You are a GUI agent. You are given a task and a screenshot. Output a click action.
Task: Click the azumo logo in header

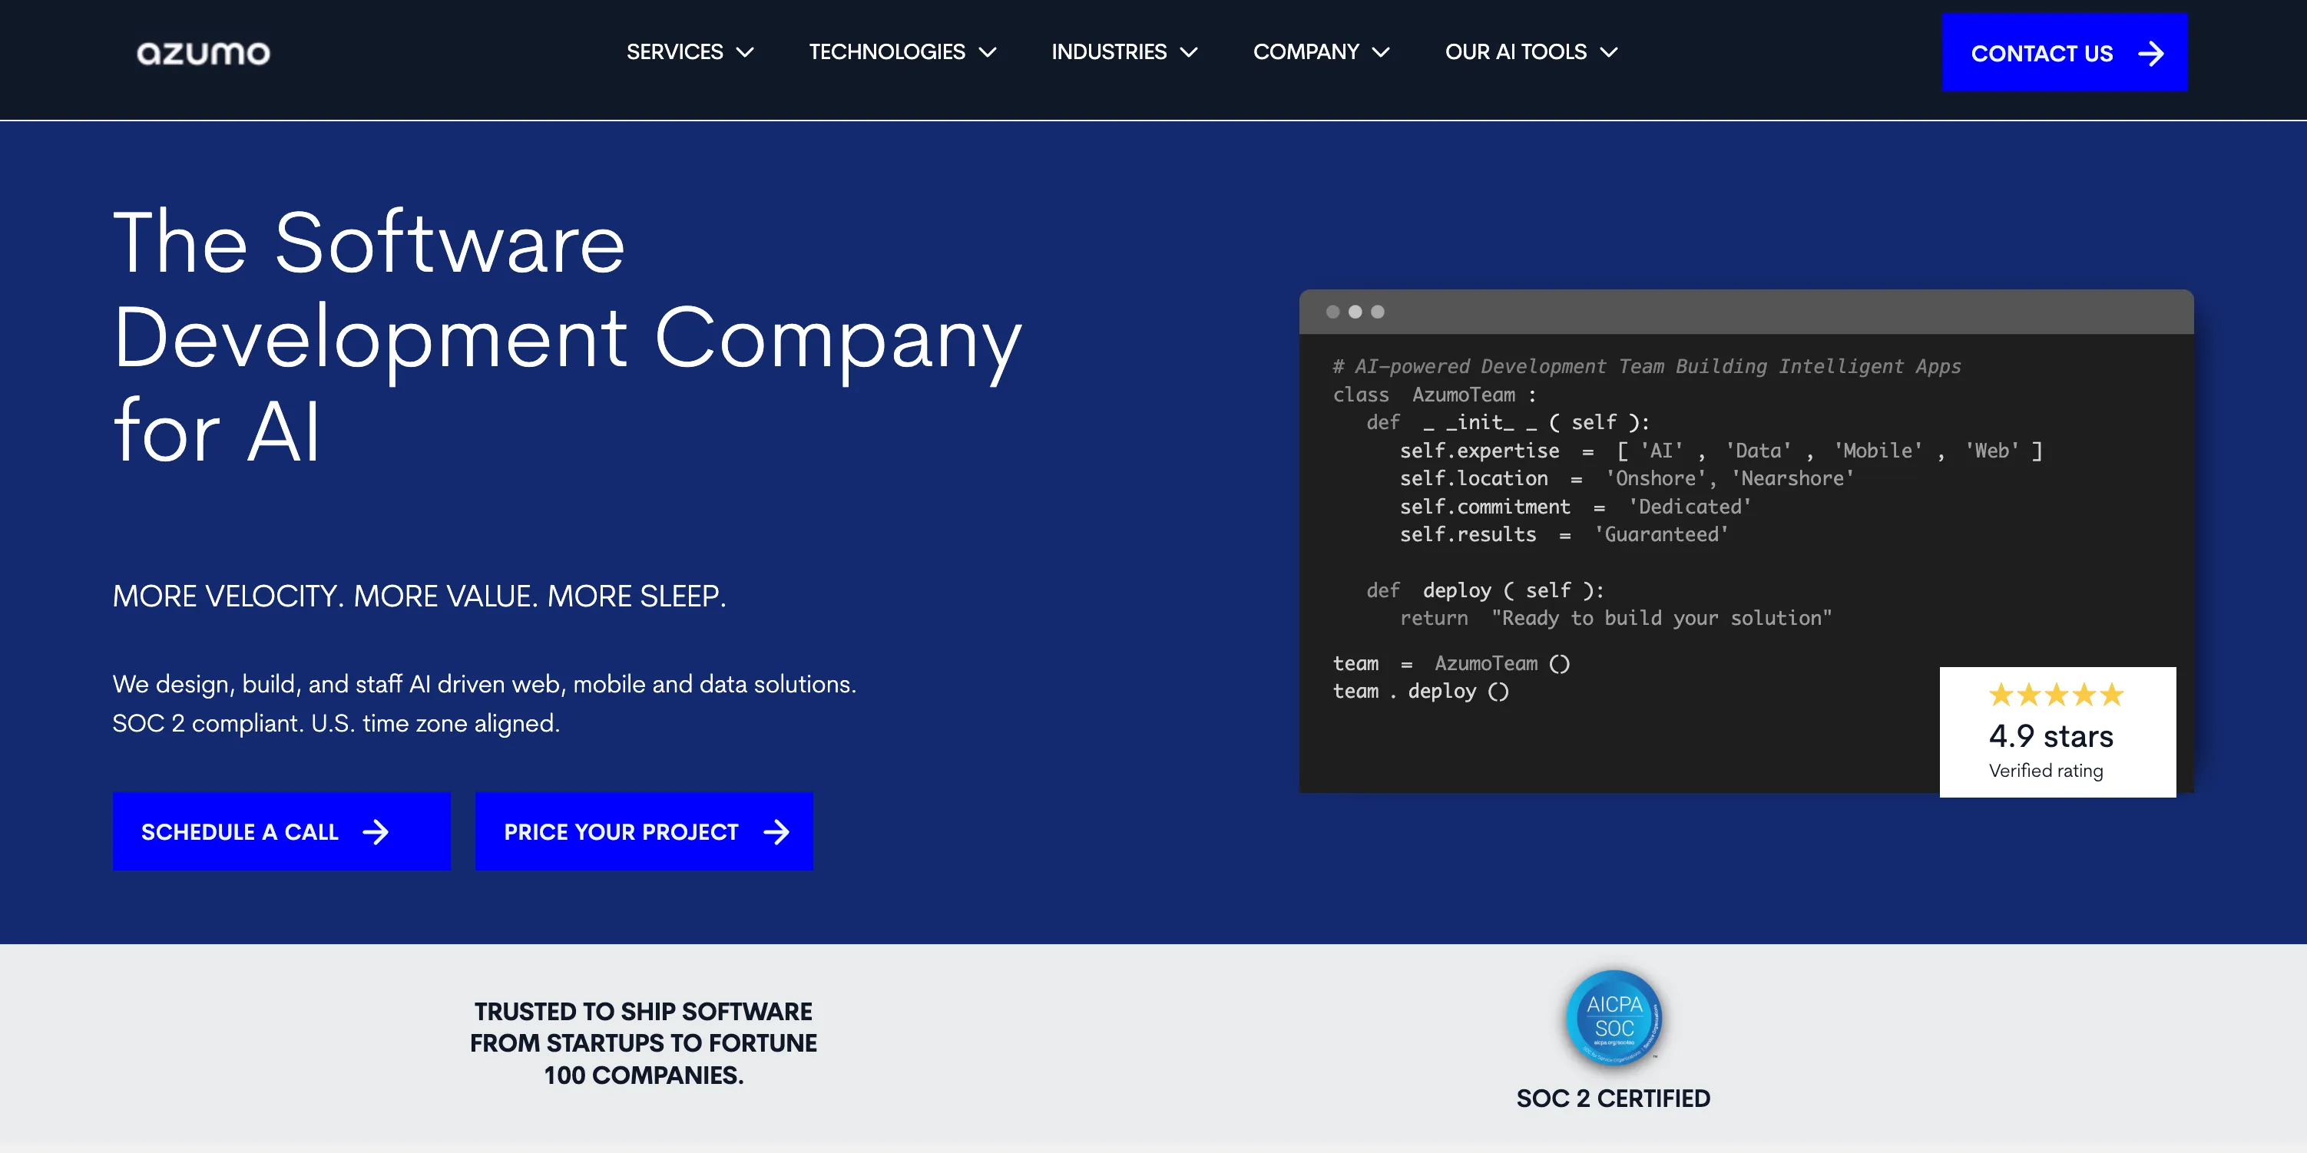point(204,53)
